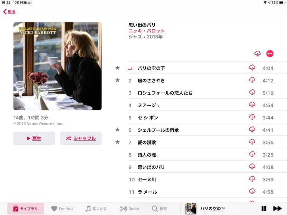Viewport: 287px width, 215px height.
Task: Pause the current song in mini player
Action: (264, 208)
